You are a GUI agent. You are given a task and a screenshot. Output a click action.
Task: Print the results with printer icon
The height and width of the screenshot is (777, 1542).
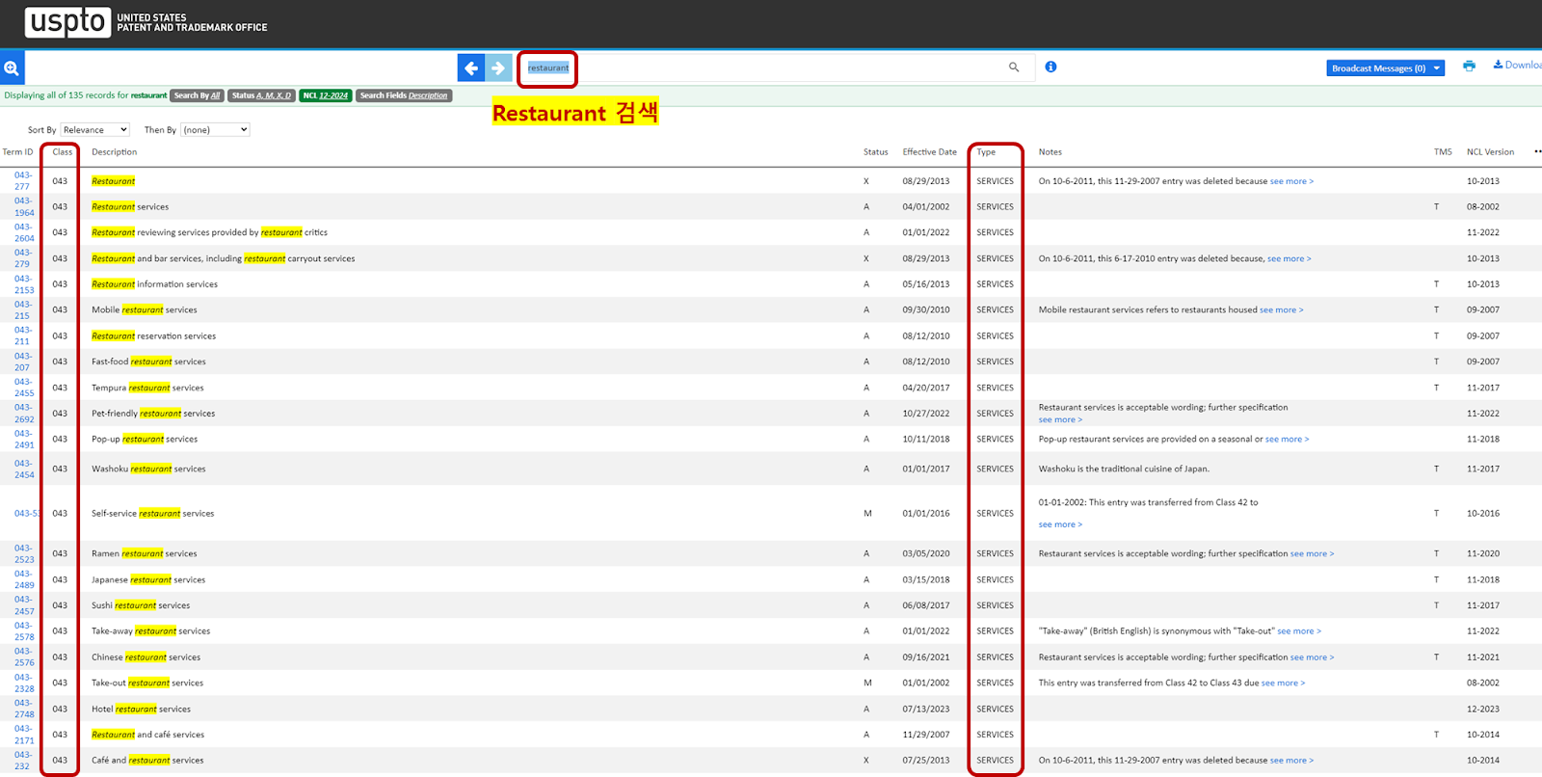pyautogui.click(x=1469, y=66)
